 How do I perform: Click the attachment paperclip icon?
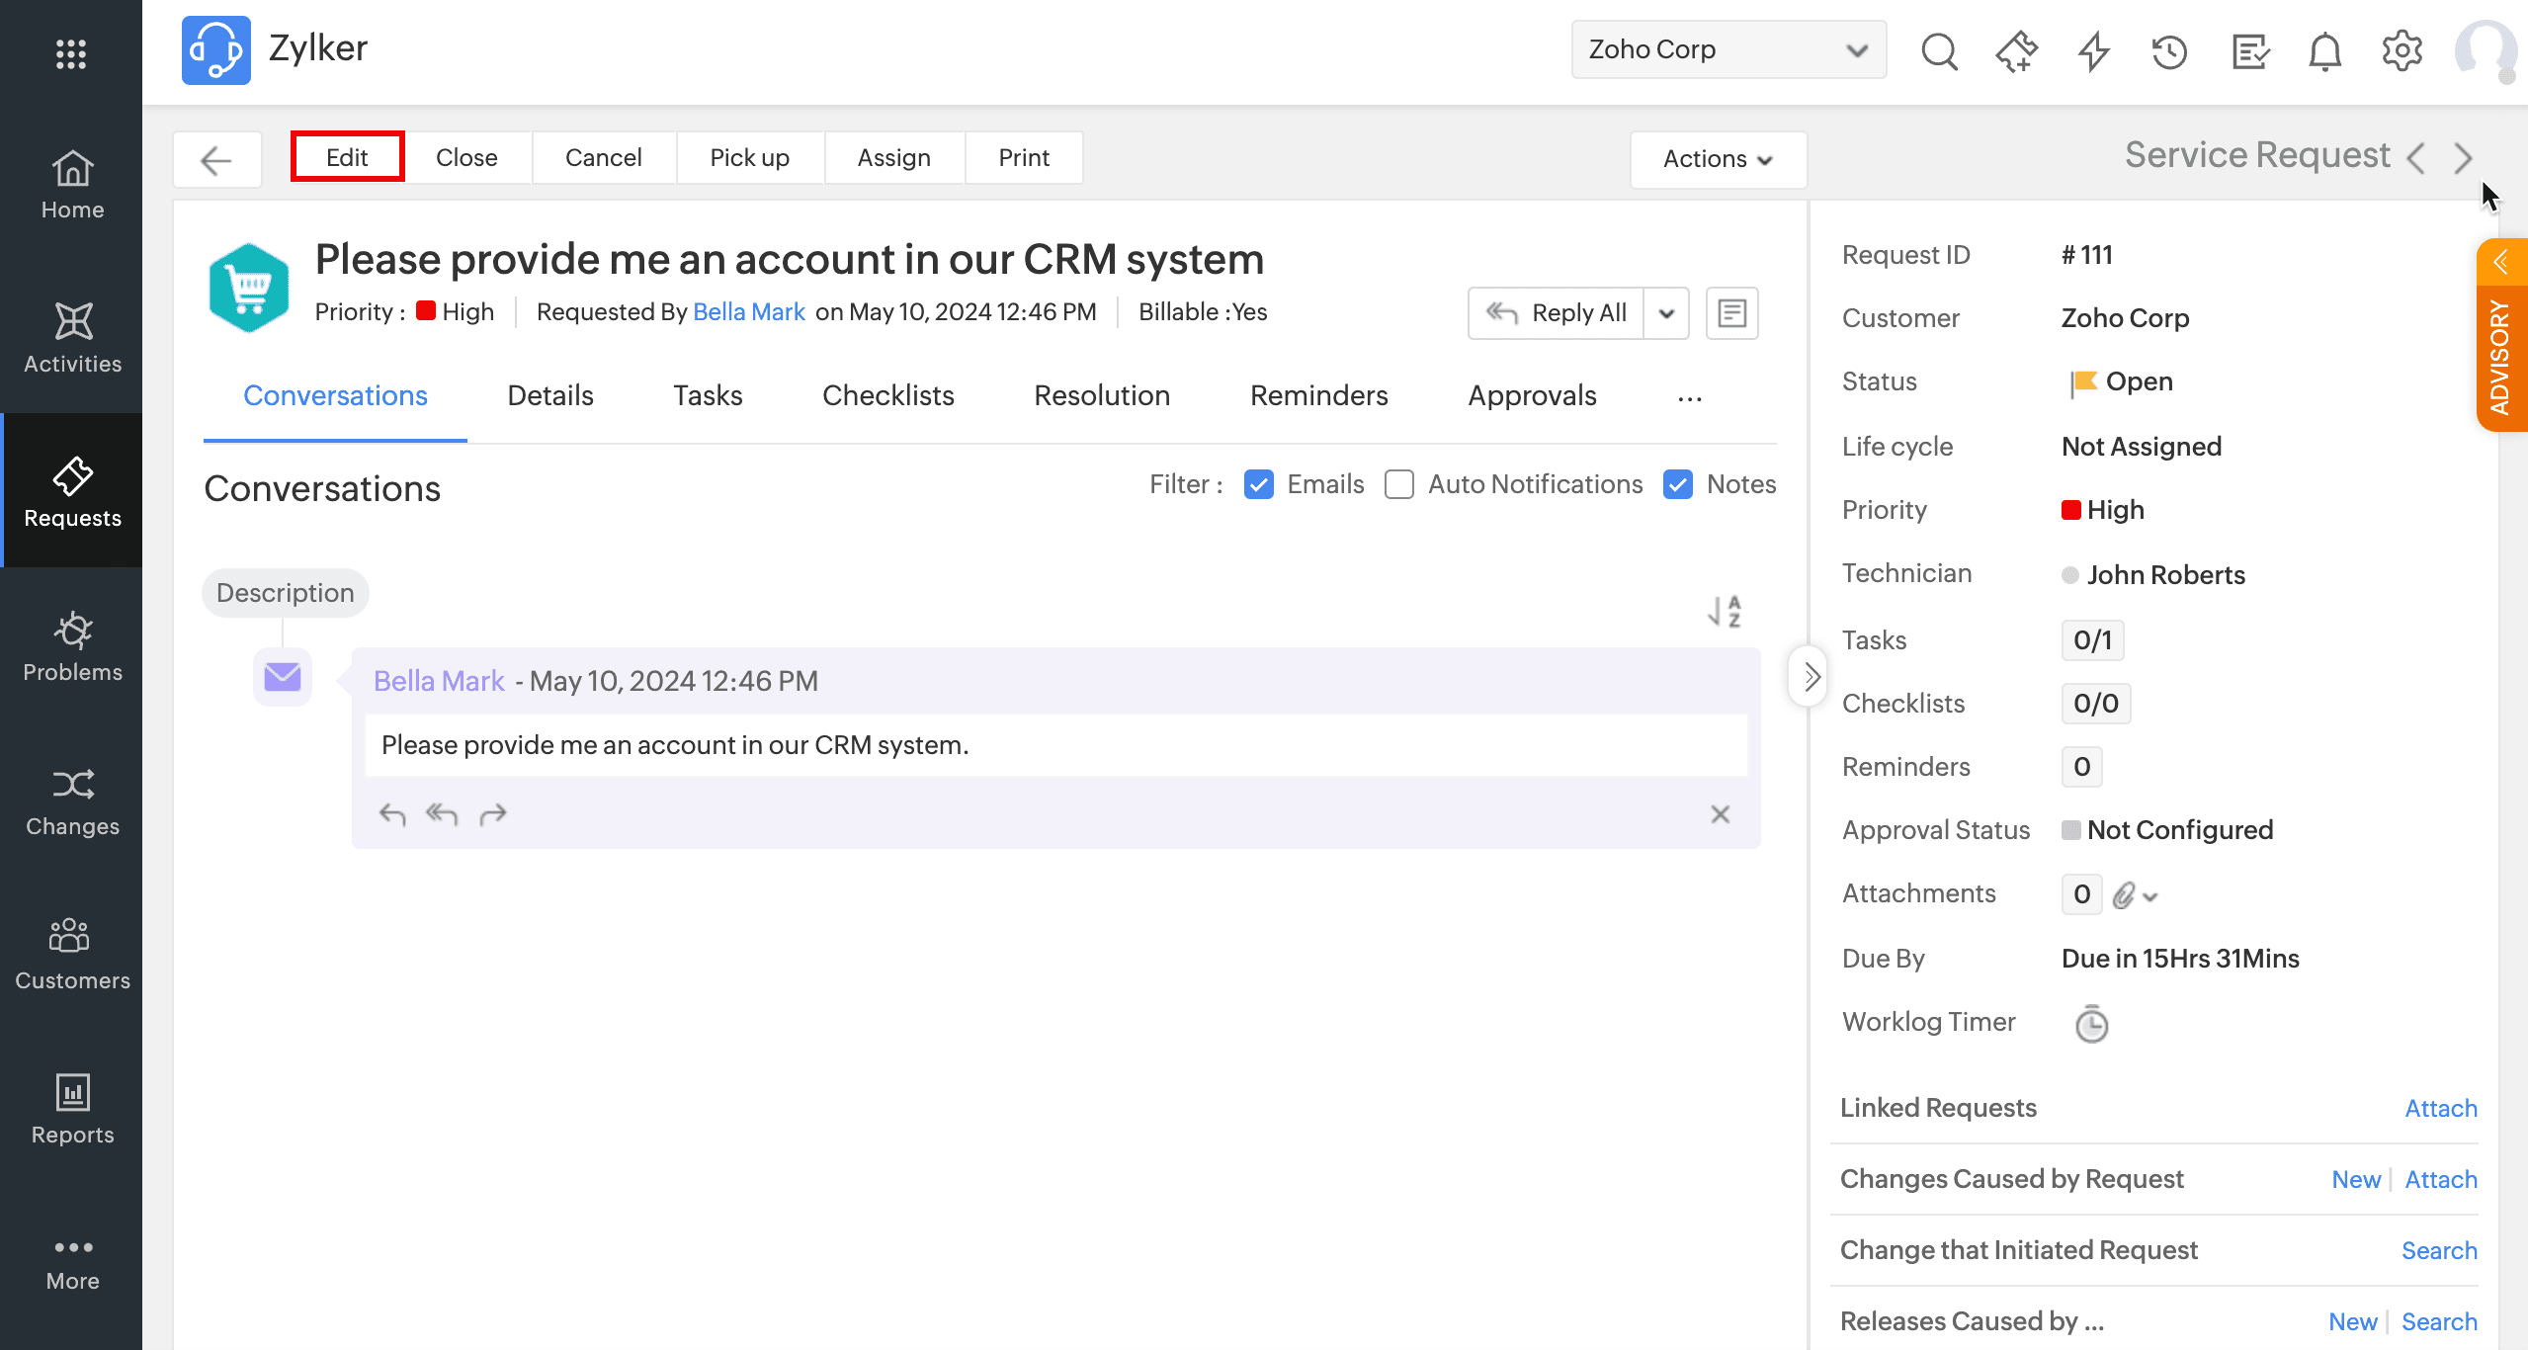[2125, 895]
